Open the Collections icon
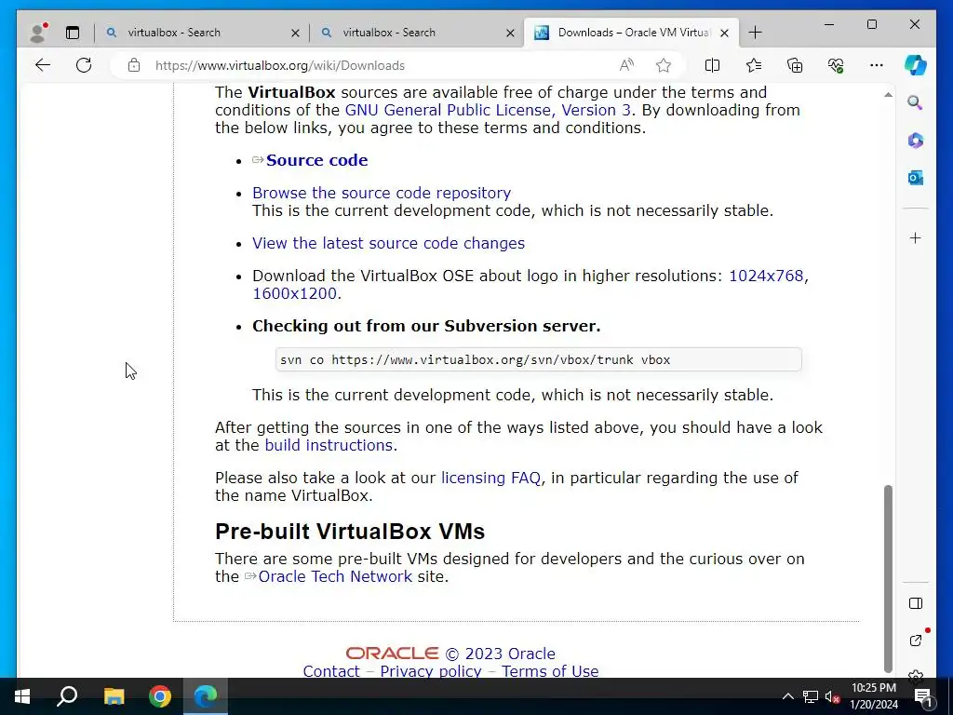Viewport: 953px width, 715px height. click(795, 65)
